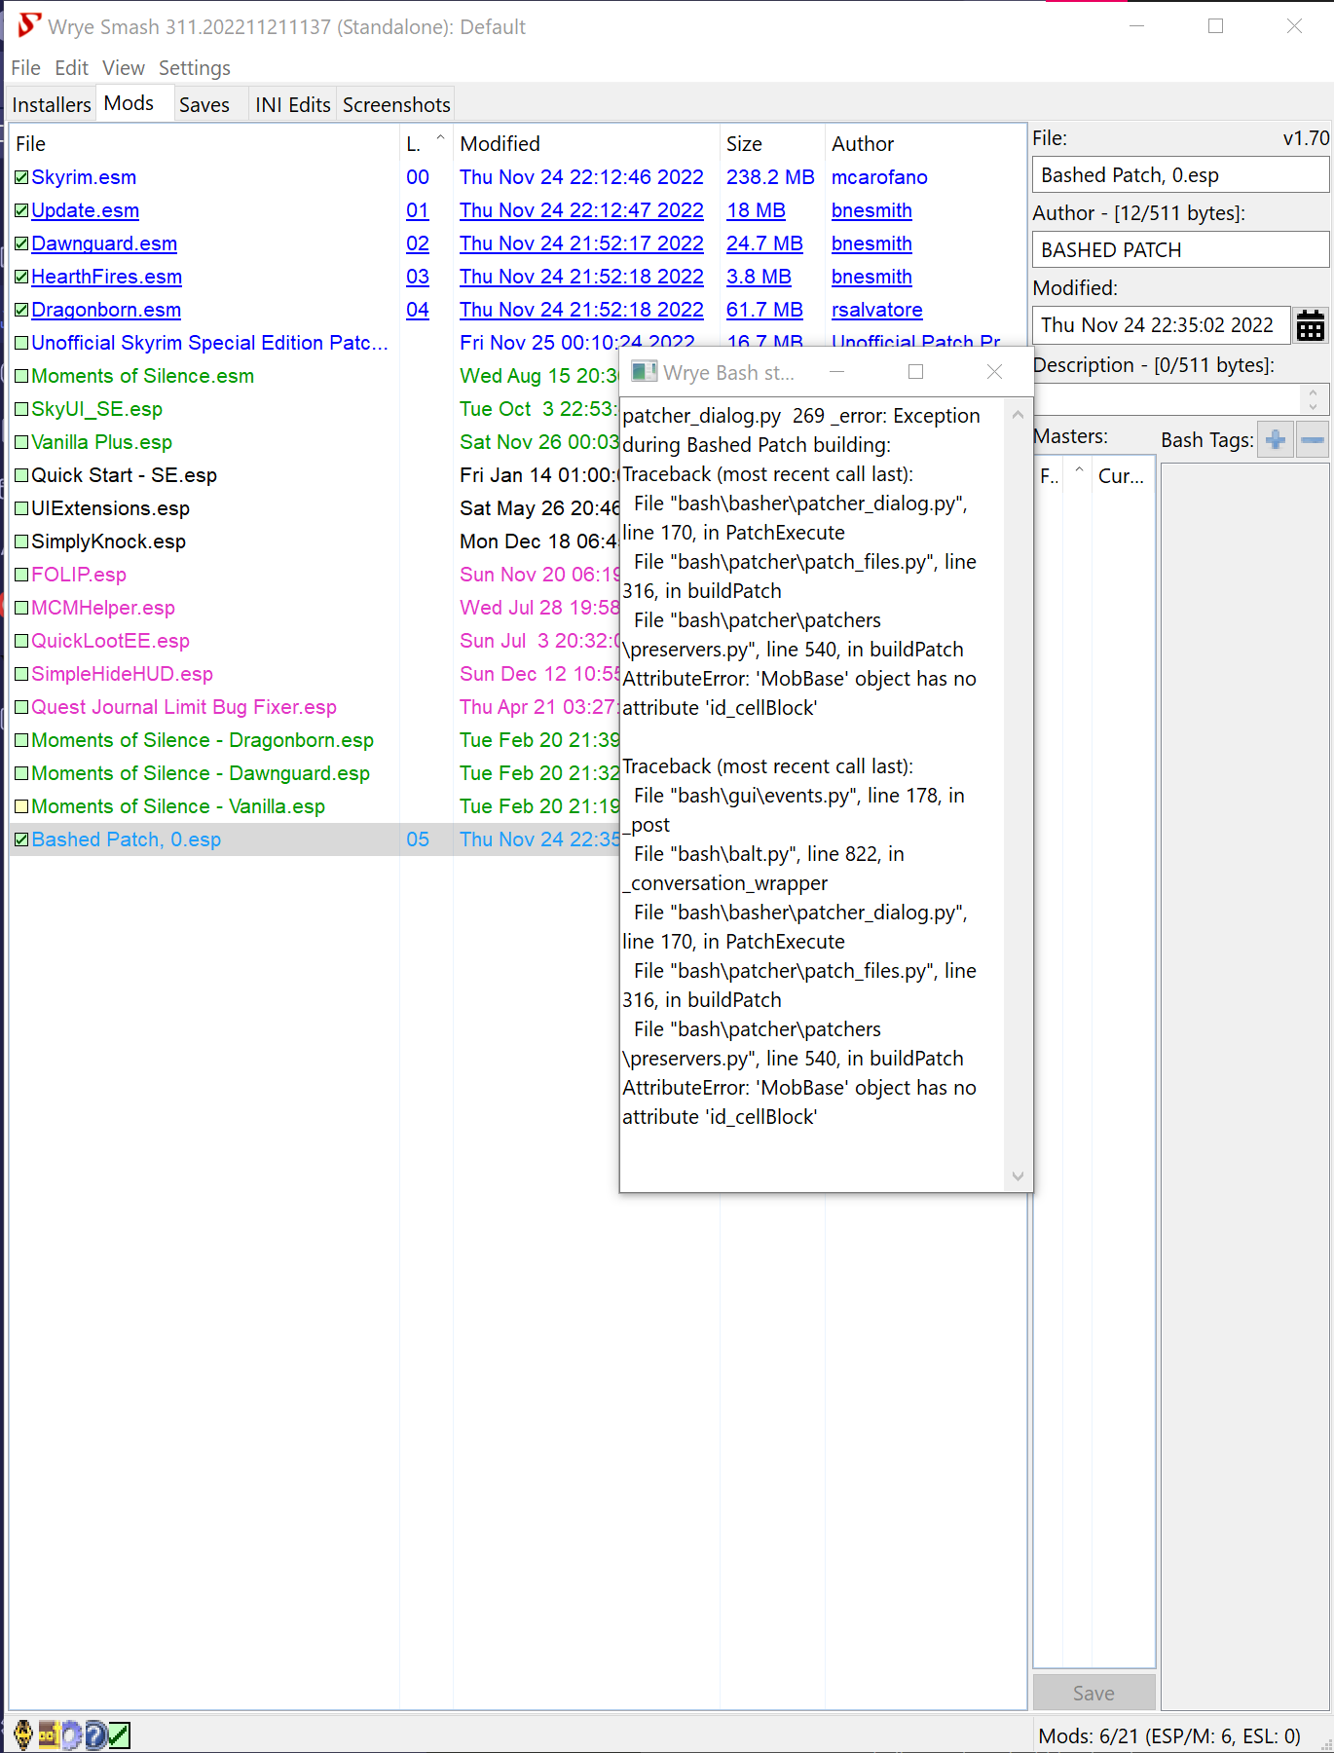Click the Wrye Bash error dialog window icon
The image size is (1334, 1753).
click(644, 372)
